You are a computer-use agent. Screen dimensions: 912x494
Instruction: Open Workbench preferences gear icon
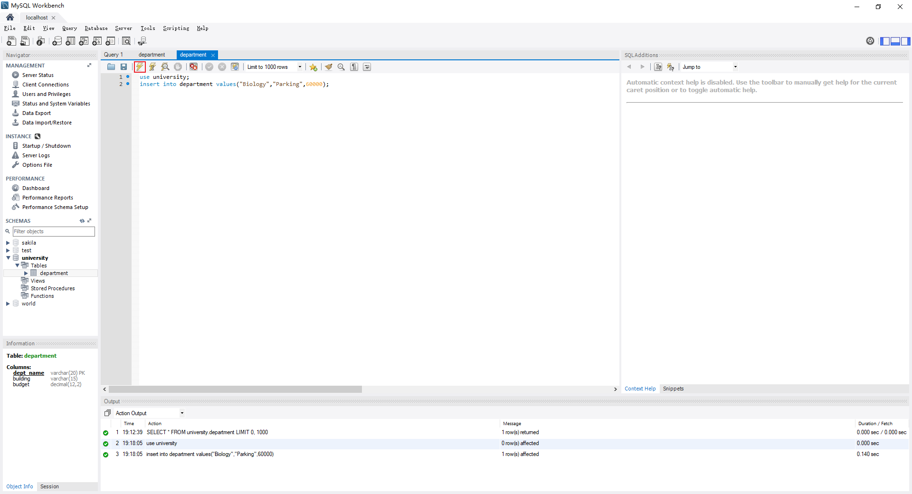click(x=870, y=41)
